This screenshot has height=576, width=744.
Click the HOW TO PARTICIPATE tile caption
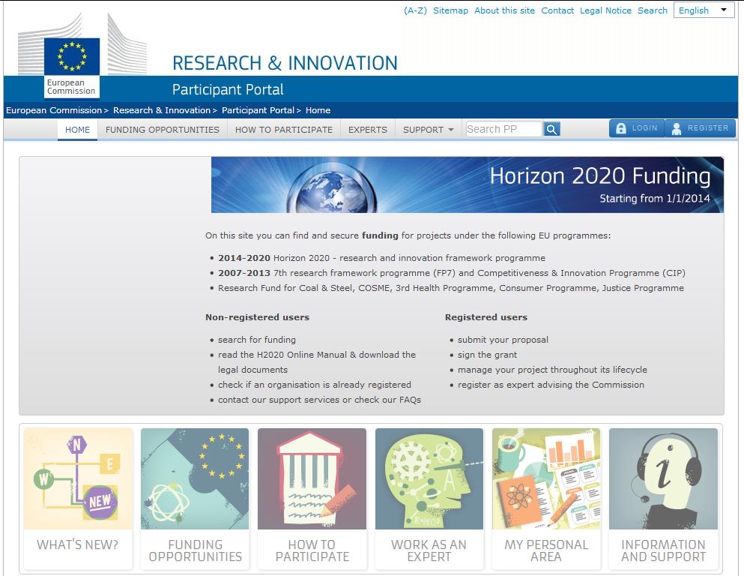tap(312, 550)
